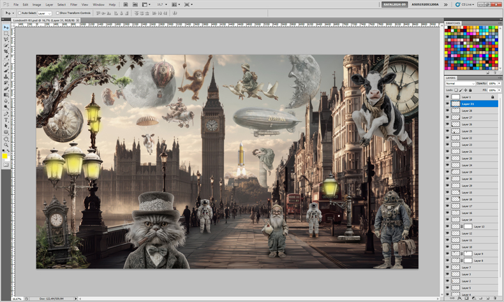Viewport: 504px width, 302px height.
Task: Open the Layer menu
Action: click(49, 4)
